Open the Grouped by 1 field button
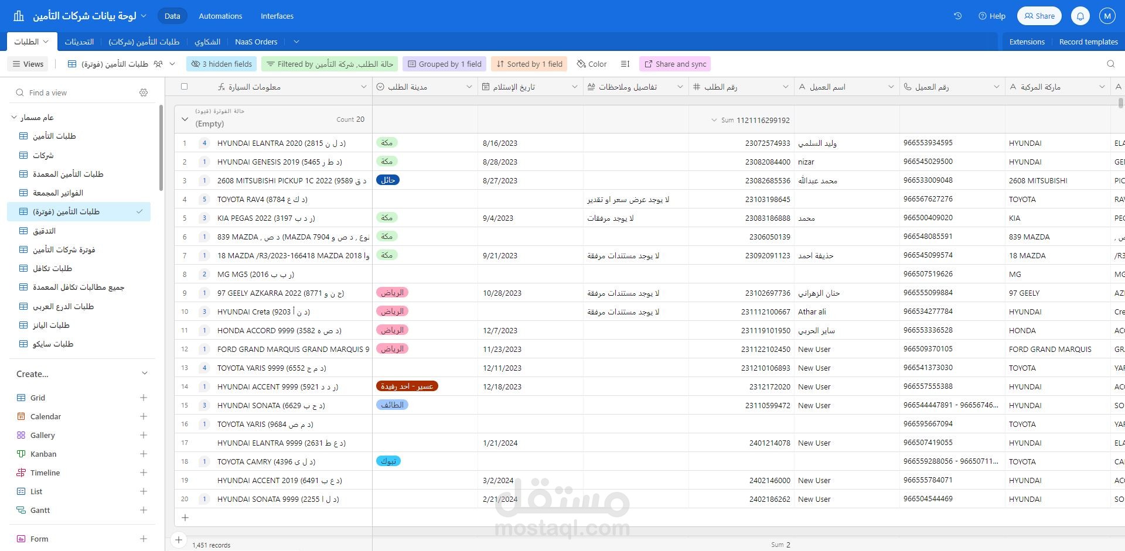This screenshot has height=551, width=1125. click(x=445, y=64)
